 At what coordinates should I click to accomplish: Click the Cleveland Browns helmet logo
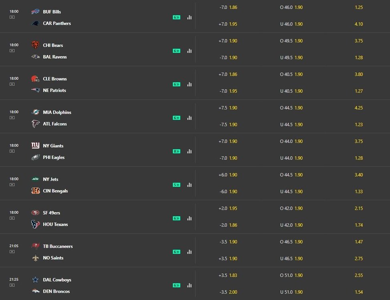click(35, 79)
